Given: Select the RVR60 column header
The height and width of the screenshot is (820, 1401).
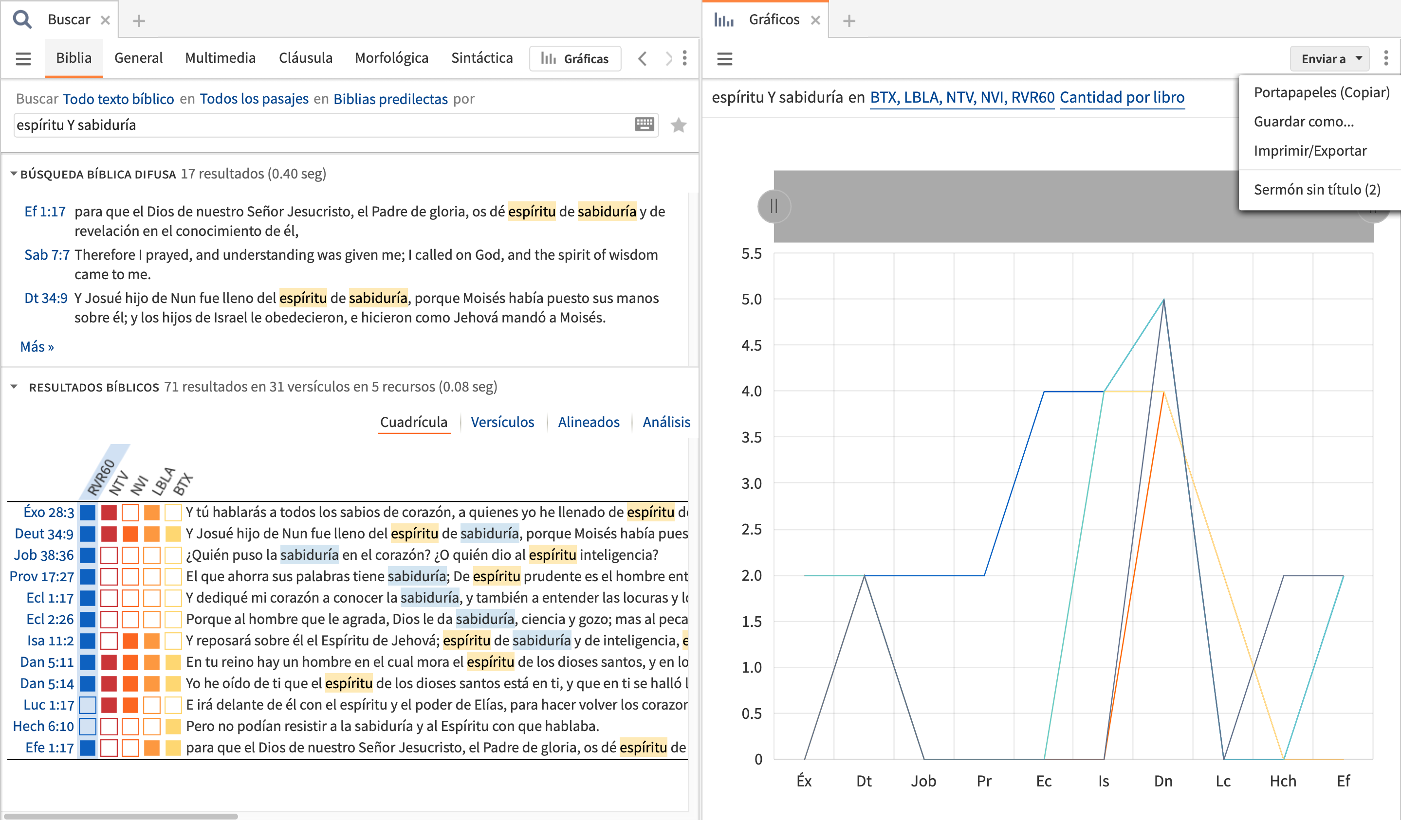Looking at the screenshot, I should click(101, 477).
